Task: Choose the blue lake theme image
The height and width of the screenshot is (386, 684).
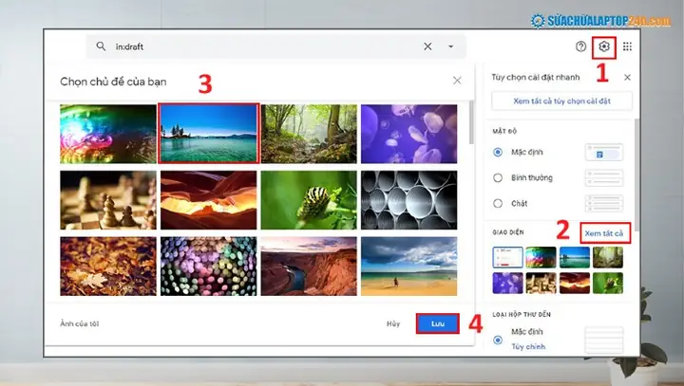Action: pyautogui.click(x=208, y=134)
